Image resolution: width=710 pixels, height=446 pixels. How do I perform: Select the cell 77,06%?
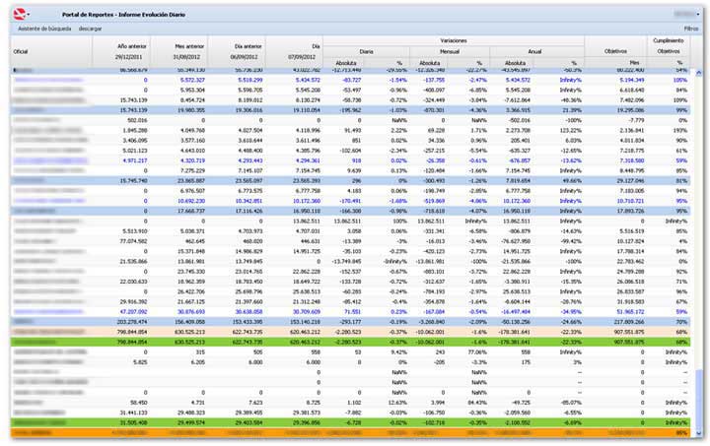(478, 352)
